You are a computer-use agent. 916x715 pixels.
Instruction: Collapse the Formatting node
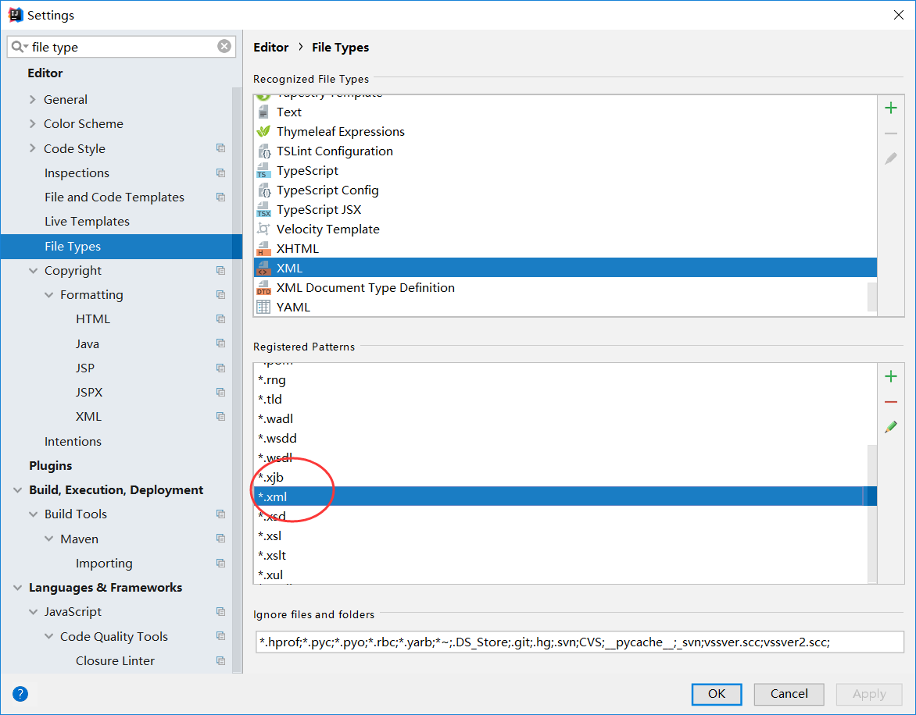pos(49,295)
